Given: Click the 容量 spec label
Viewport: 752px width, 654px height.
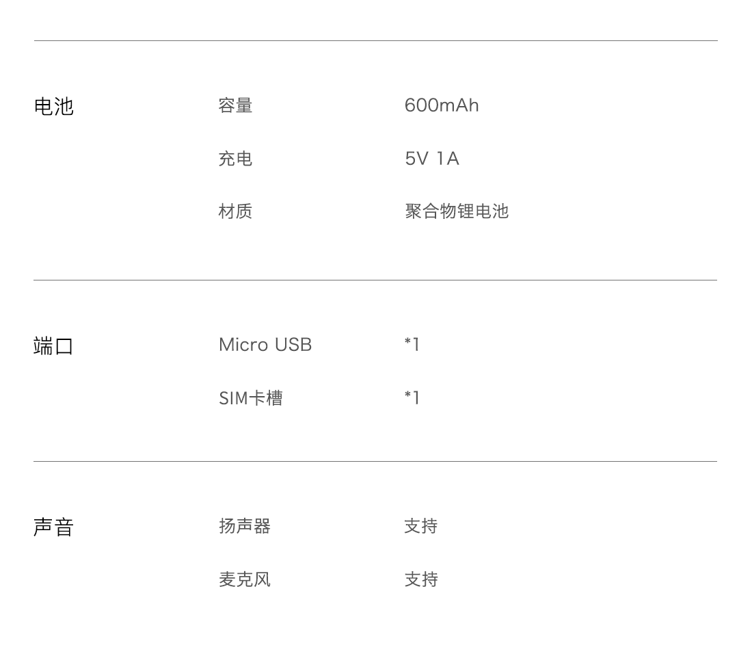Looking at the screenshot, I should click(235, 105).
